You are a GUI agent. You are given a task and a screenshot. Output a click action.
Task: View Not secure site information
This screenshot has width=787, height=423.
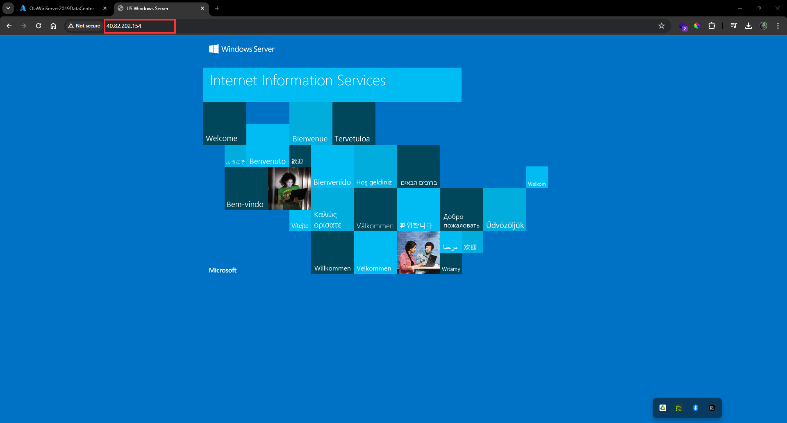click(x=84, y=26)
